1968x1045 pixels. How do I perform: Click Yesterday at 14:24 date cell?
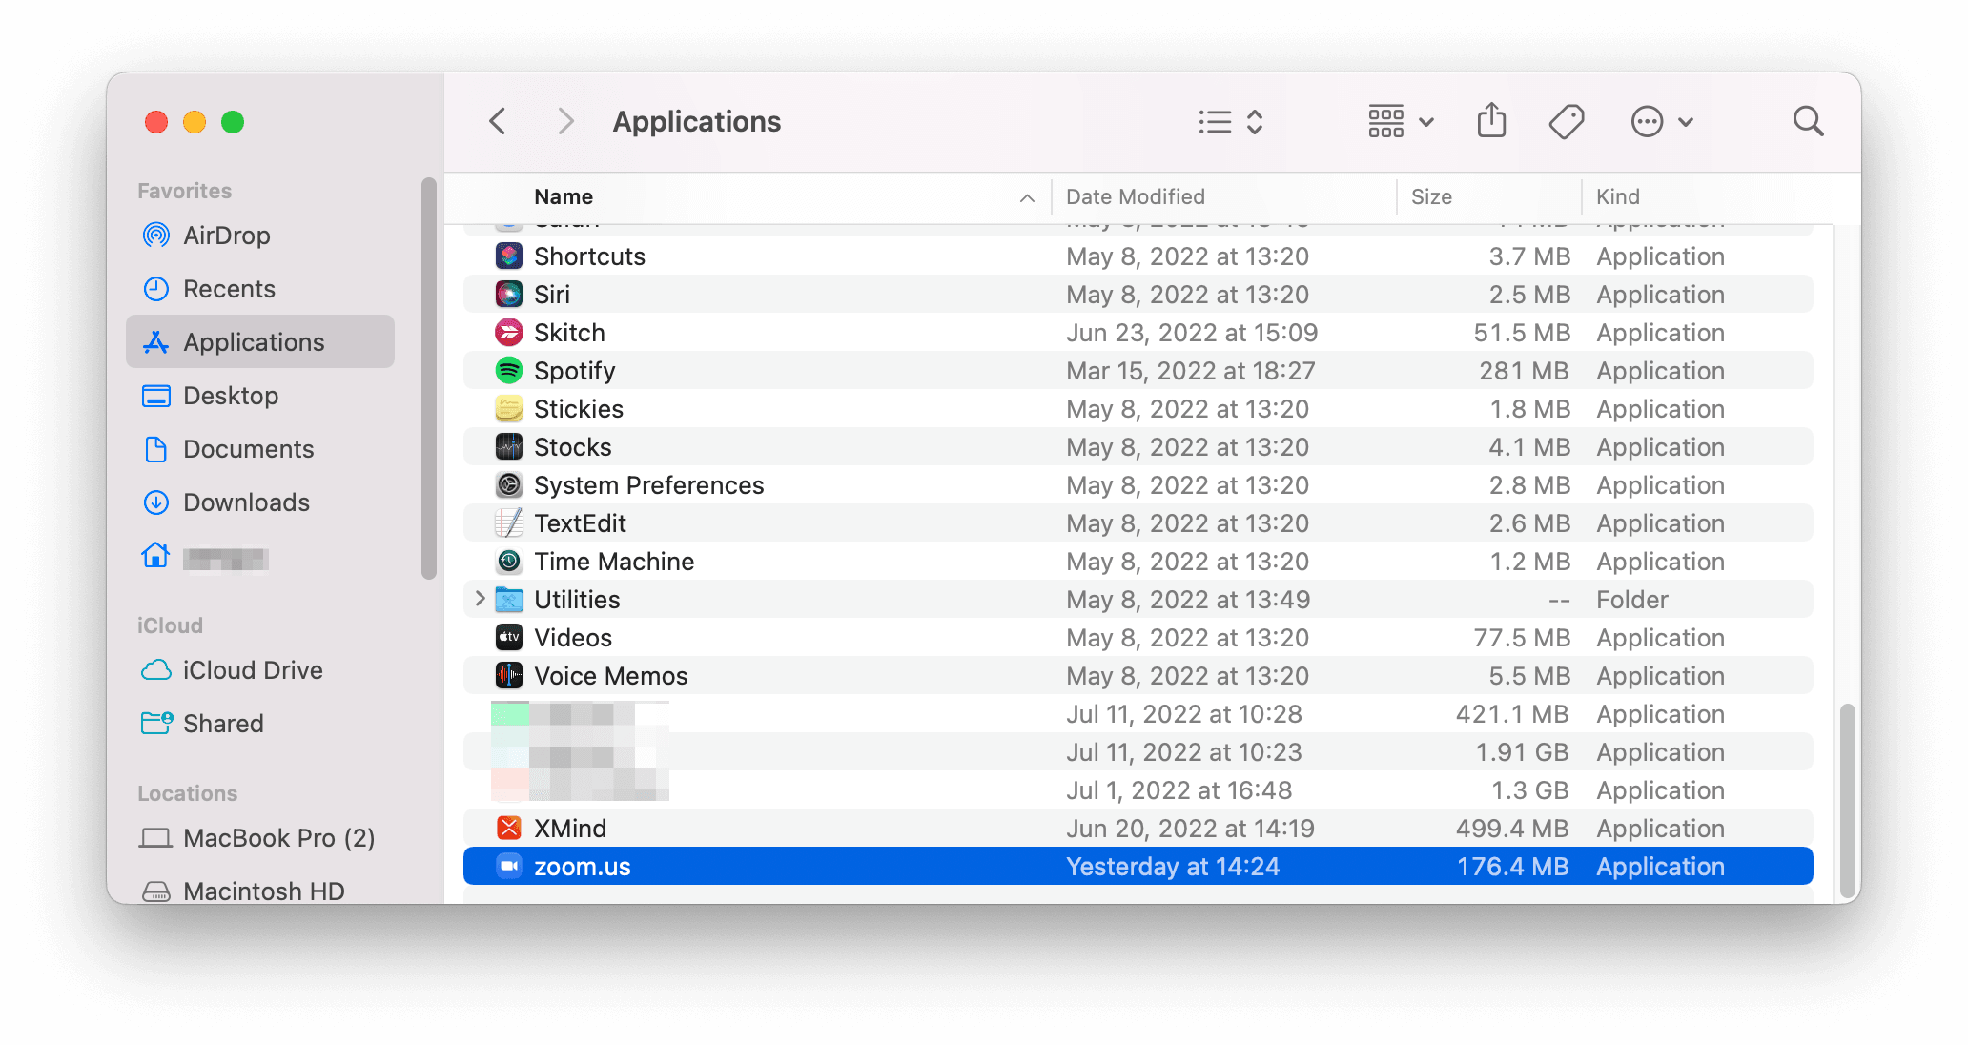pyautogui.click(x=1172, y=866)
